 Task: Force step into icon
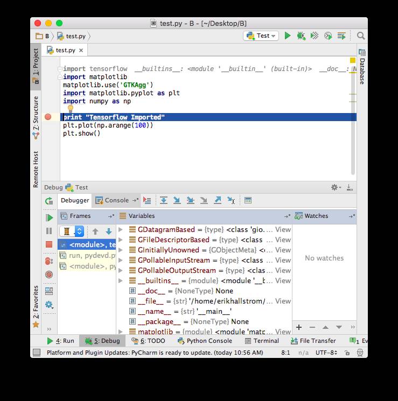(204, 200)
